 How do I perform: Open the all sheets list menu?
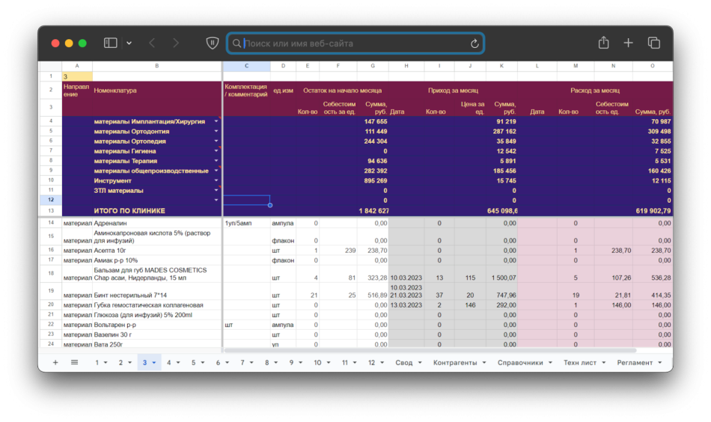pos(74,363)
